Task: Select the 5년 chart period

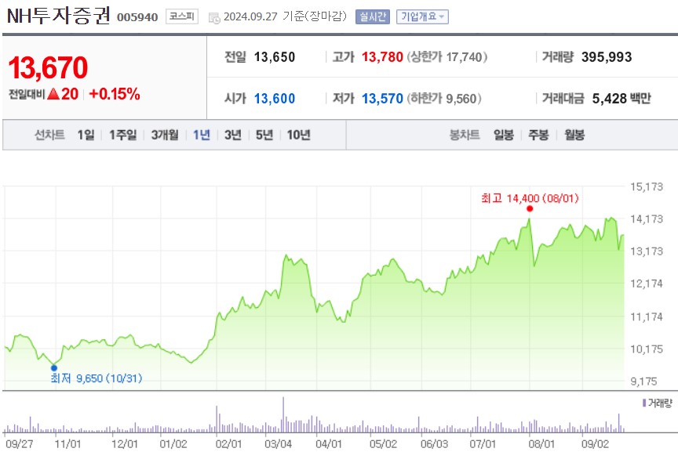Action: (264, 135)
